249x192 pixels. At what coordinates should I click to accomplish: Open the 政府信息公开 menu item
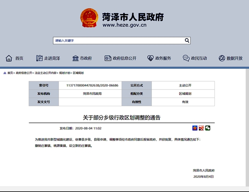124,58
